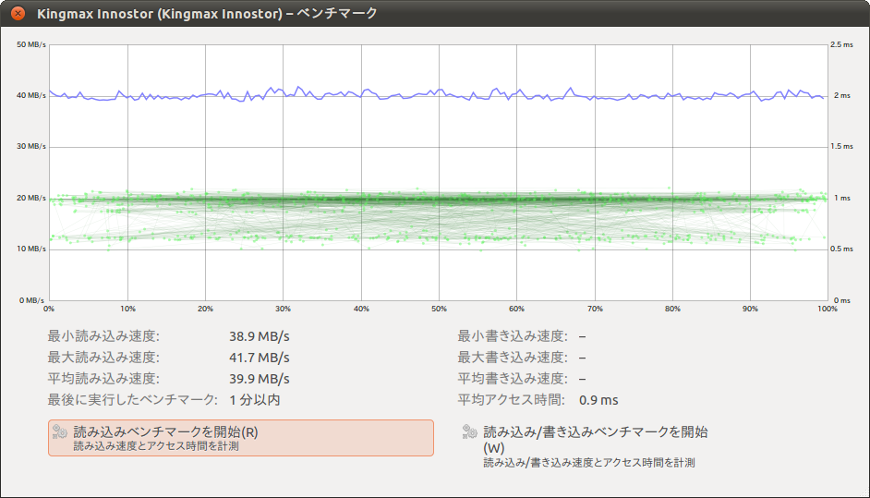Click the 0.9 ms average access time

coord(598,400)
